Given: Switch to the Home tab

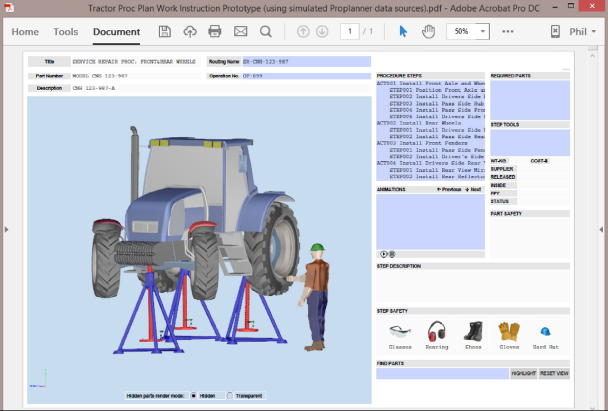Looking at the screenshot, I should pyautogui.click(x=25, y=32).
